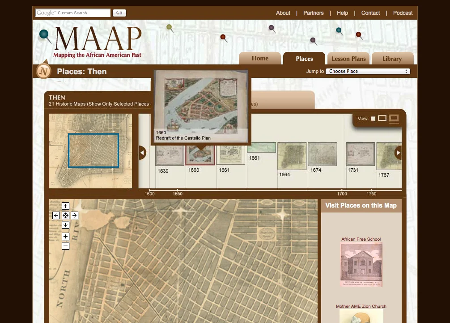
Task: Switch to the Lesson Plans tab
Action: pyautogui.click(x=348, y=58)
